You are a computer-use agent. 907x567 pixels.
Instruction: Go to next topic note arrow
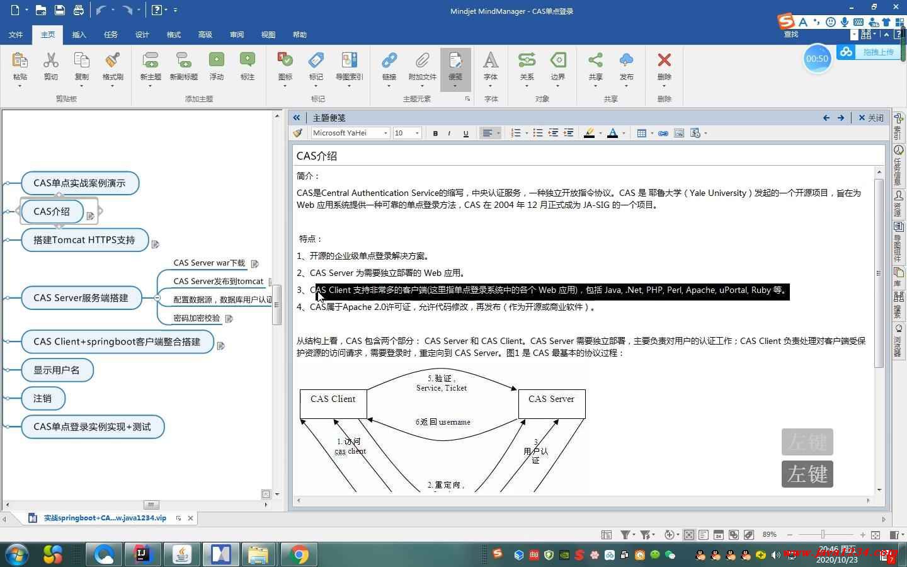(x=841, y=118)
